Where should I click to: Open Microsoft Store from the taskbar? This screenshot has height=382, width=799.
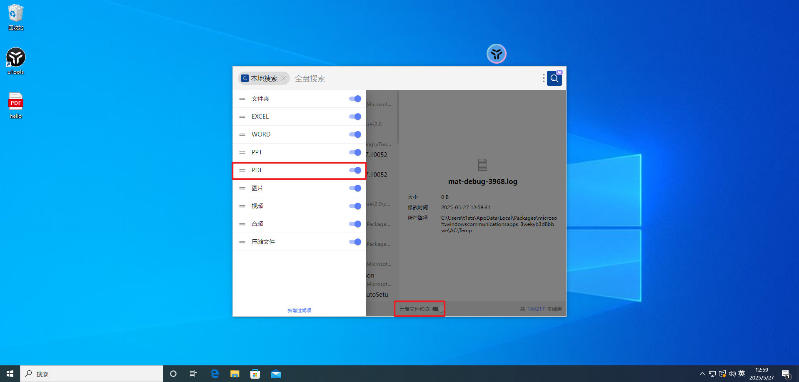coord(255,374)
